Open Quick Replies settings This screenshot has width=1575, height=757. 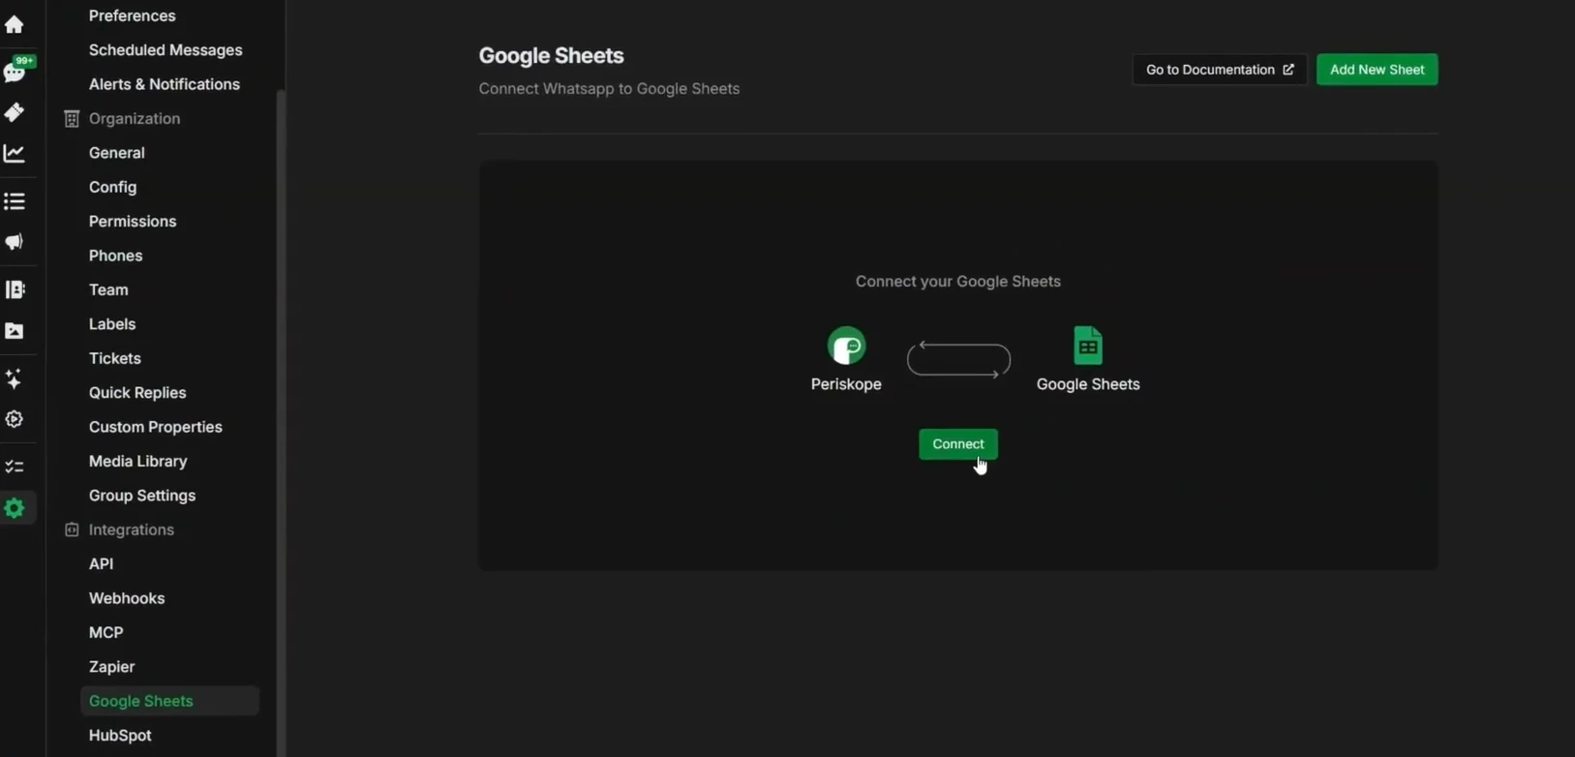tap(137, 393)
